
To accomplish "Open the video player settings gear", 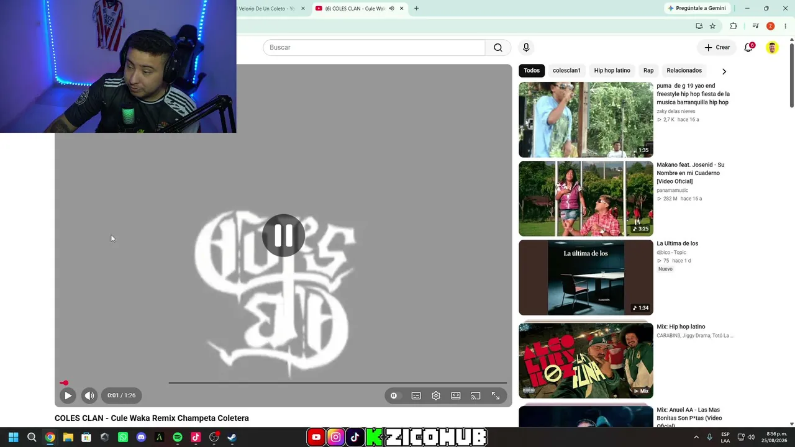I will coord(436,395).
